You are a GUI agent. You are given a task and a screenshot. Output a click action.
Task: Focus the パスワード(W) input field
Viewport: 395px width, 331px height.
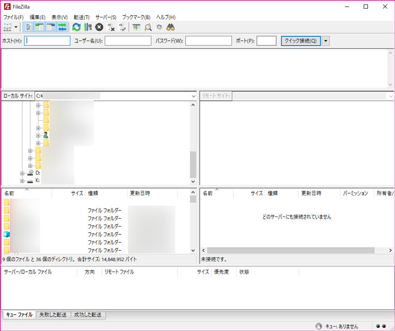tap(208, 41)
